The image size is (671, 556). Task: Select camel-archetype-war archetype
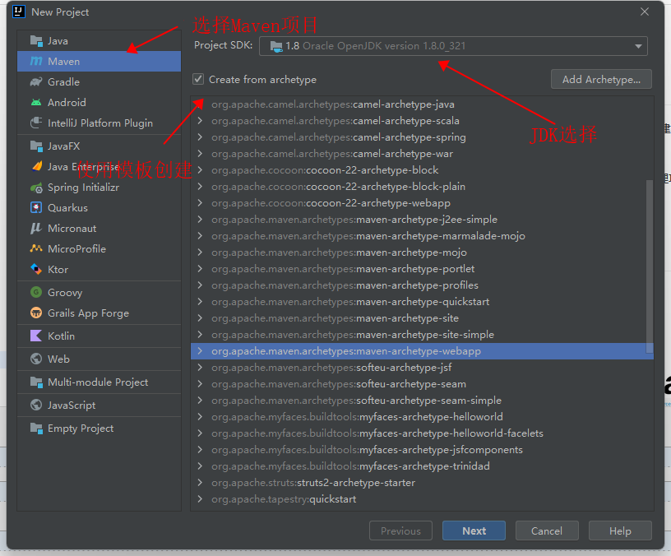pyautogui.click(x=422, y=154)
